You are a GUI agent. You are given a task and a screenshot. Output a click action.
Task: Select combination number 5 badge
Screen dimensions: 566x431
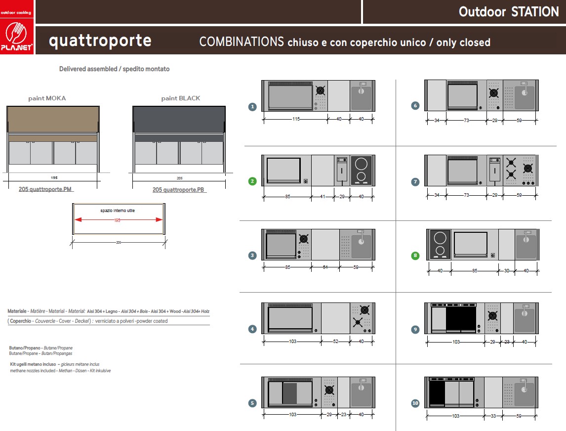point(253,403)
